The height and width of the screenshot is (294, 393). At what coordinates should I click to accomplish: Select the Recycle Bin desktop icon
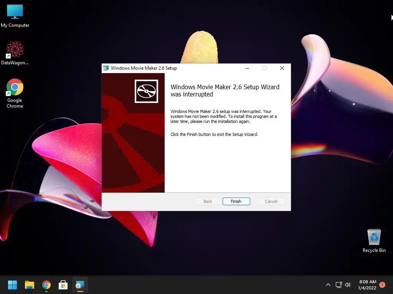click(374, 241)
